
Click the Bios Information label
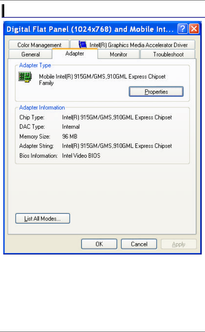coord(38,156)
